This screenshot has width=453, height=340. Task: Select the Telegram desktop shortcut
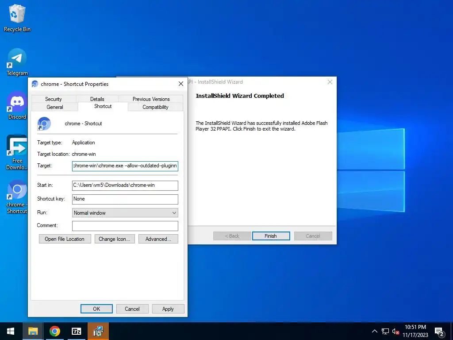[x=17, y=62]
